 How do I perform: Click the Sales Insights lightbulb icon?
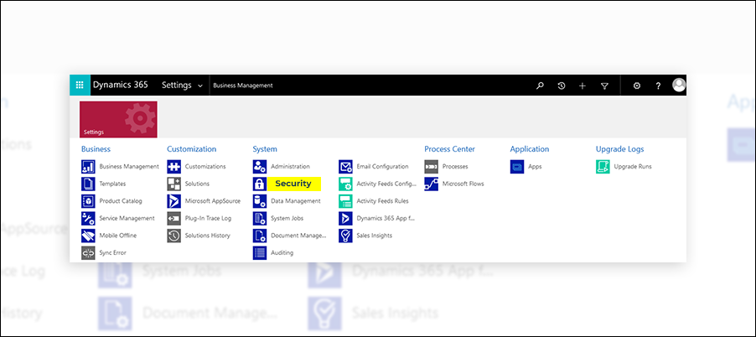pyautogui.click(x=345, y=236)
